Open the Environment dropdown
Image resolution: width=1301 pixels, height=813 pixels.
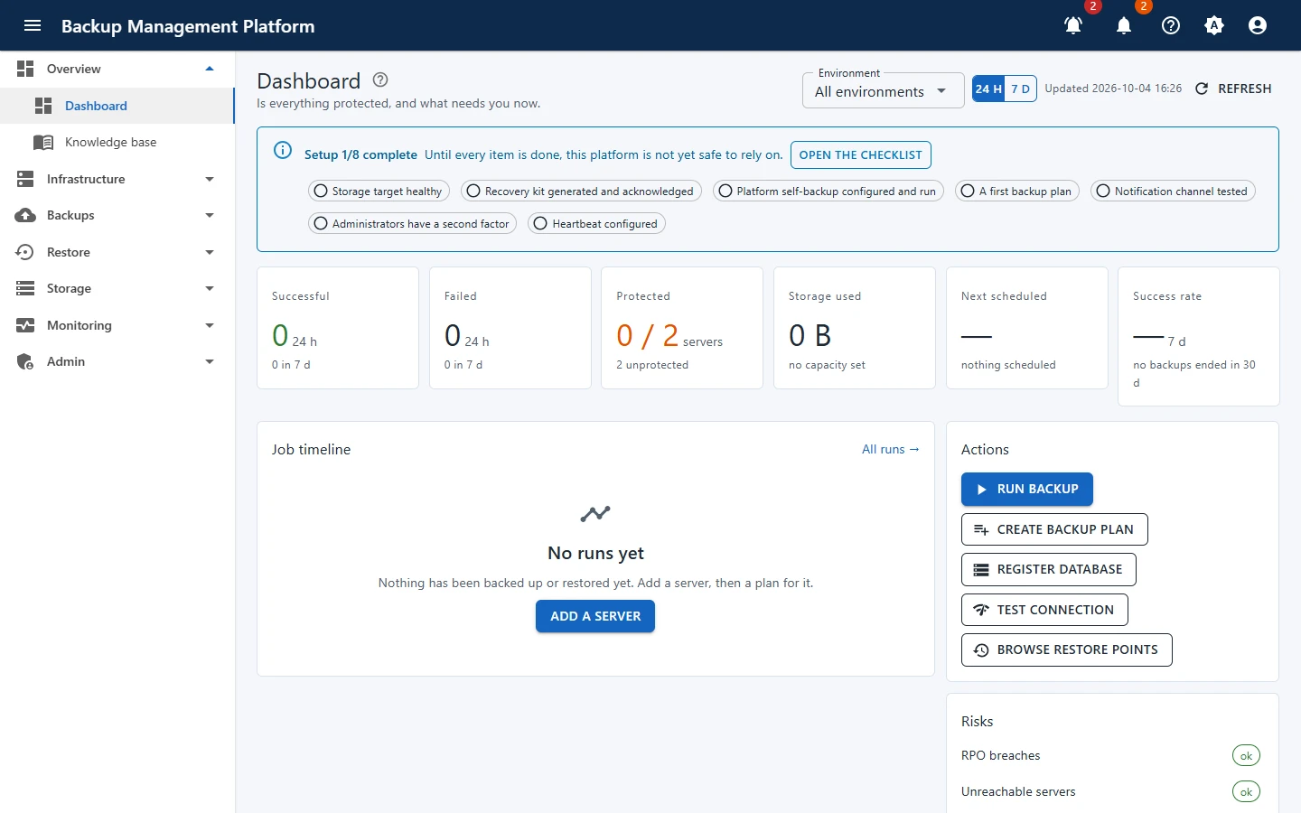[x=883, y=90]
